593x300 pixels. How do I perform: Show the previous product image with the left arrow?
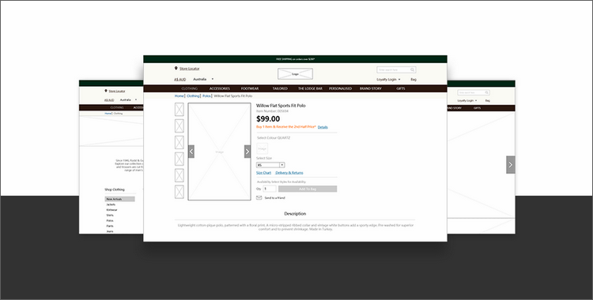coord(191,152)
